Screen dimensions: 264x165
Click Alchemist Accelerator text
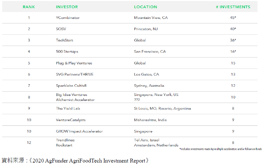point(75,100)
